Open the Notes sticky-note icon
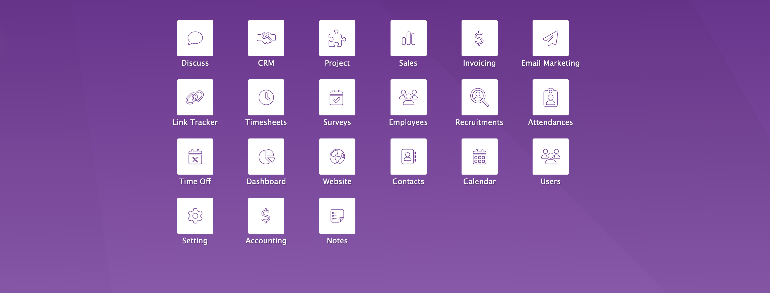This screenshot has height=293, width=770. (337, 215)
